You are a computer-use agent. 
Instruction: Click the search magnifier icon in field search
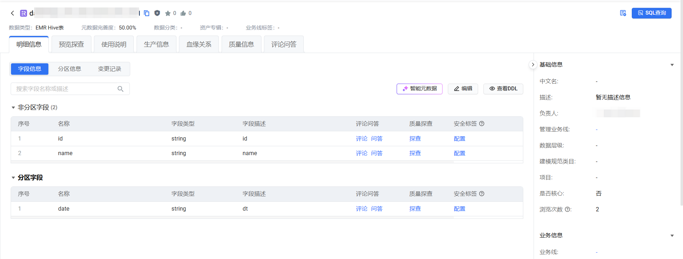[121, 89]
